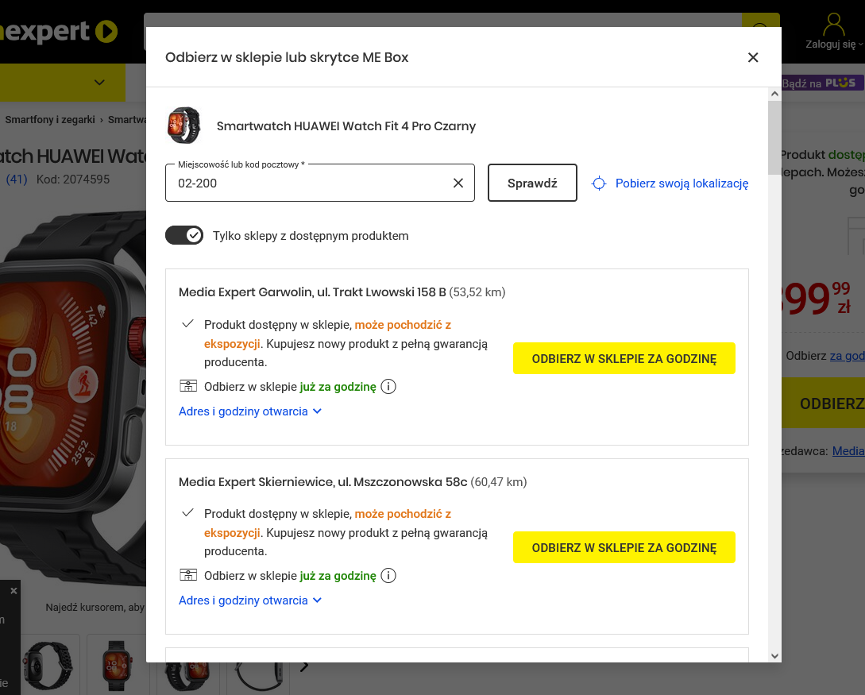This screenshot has width=865, height=695.
Task: Click the Garwolin może pochodzić z ekspozycji text
Action: point(328,334)
